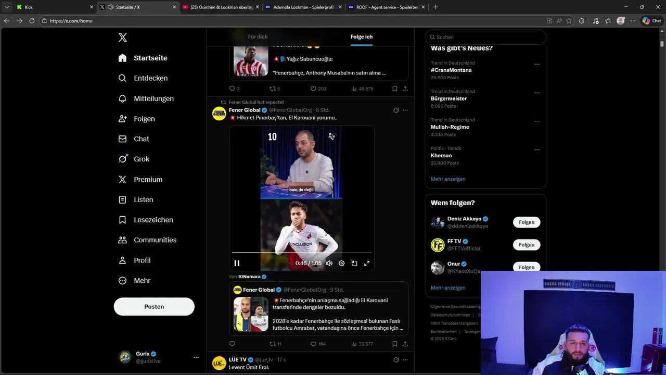Viewport: 666px width, 375px height.
Task: Open the Folgen sidebar item
Action: pos(136,119)
